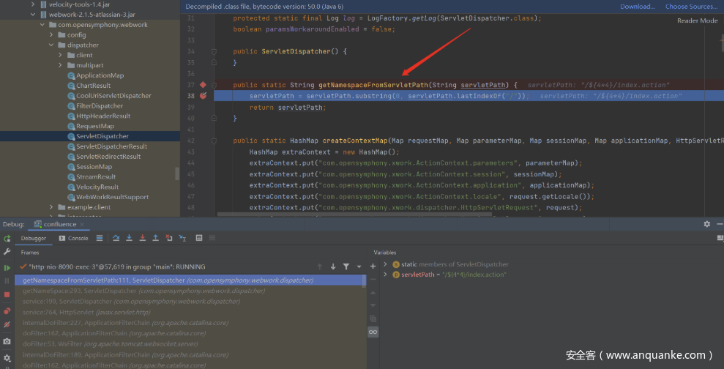Screen dimensions: 724x369
Task: Click the Step Out icon
Action: coord(156,238)
